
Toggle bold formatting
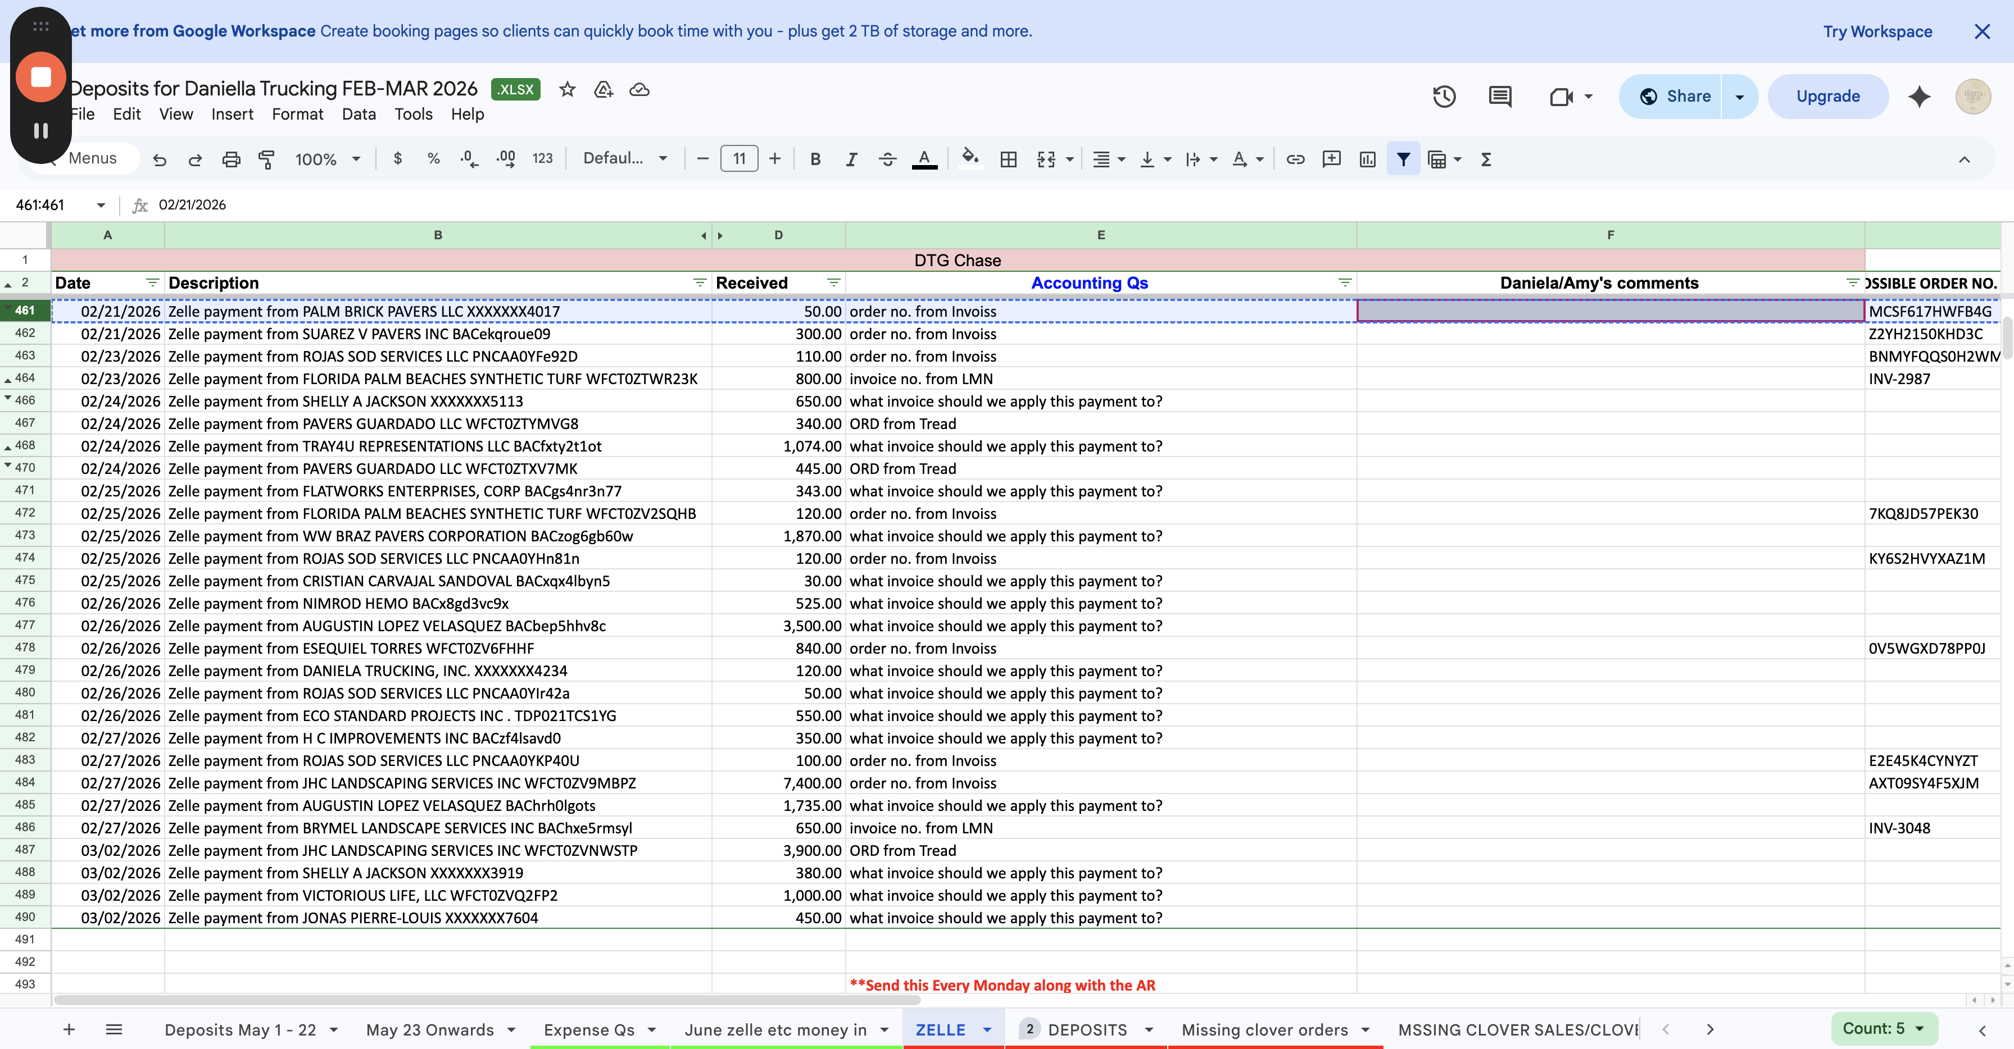coord(815,159)
